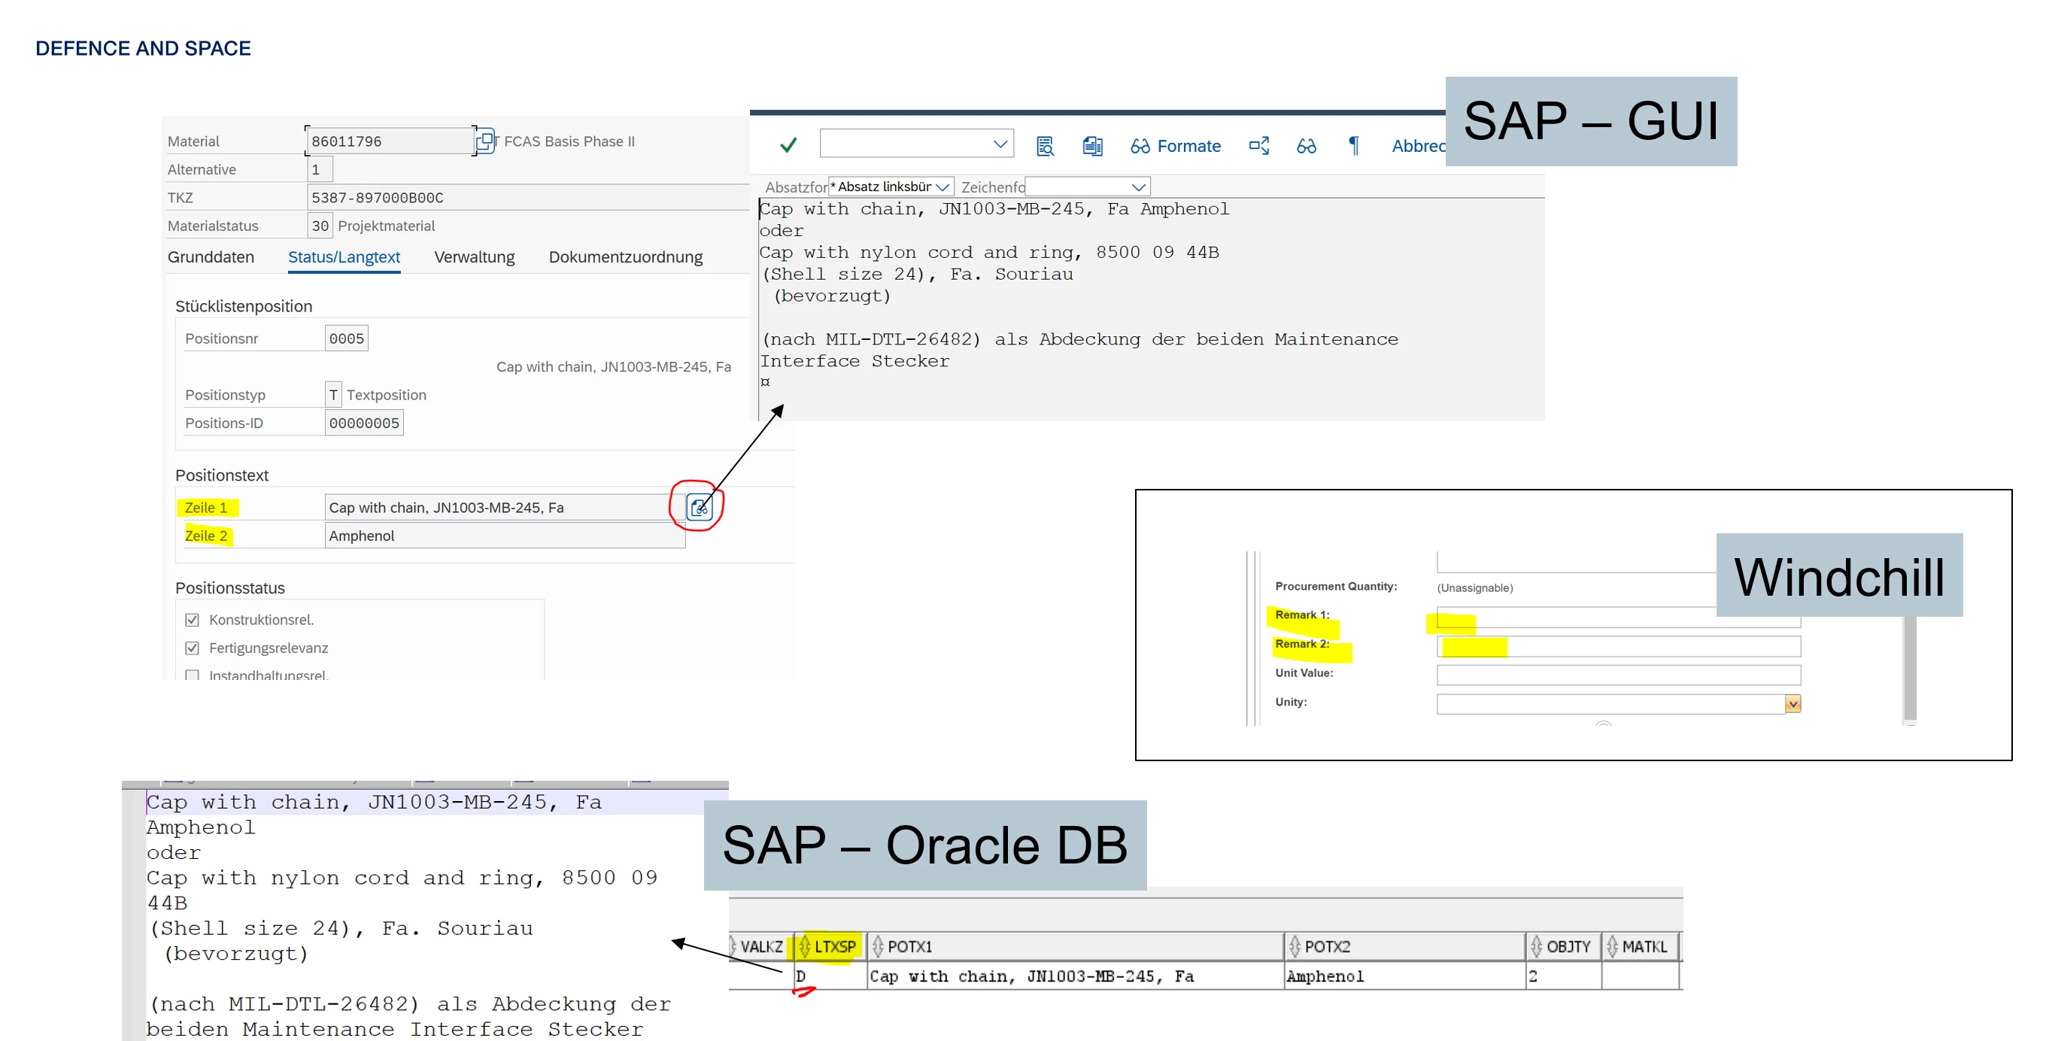Screen dimensions: 2052x1041
Task: Click the expand-arrows editor toolbar icon
Action: [x=1258, y=146]
